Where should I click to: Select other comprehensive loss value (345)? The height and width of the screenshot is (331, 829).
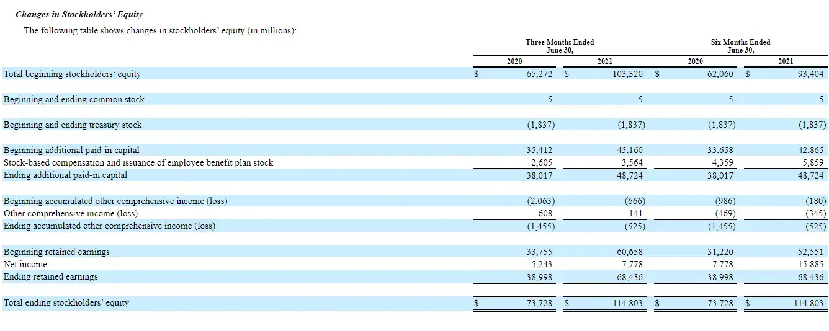click(x=815, y=213)
